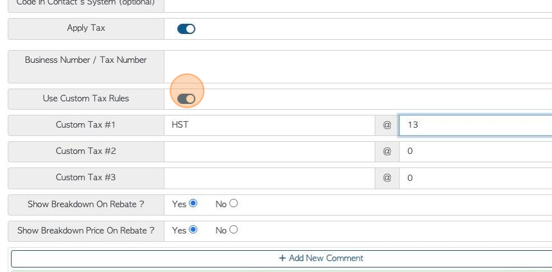Click the Custom Tax #1 rate field showing 13
This screenshot has height=272, width=552.
pos(475,125)
